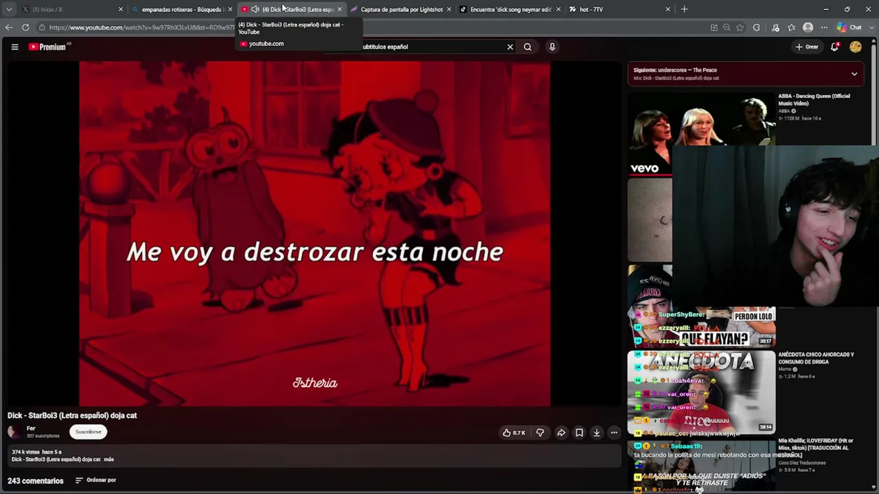Share the video using the arrow icon
Viewport: 879px width, 494px height.
[x=561, y=433]
